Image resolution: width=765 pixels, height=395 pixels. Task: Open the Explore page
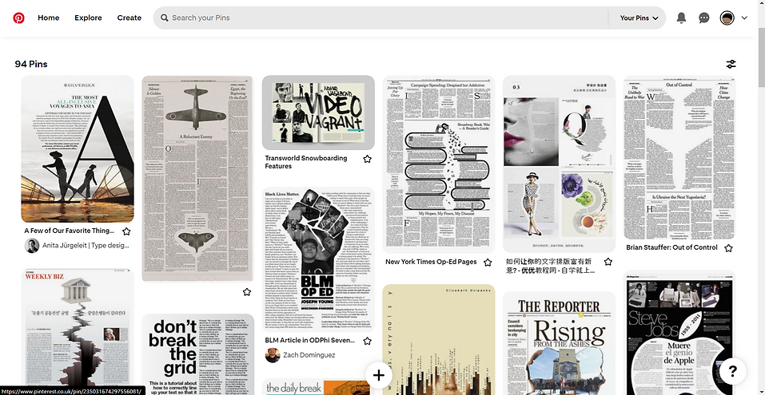tap(88, 18)
